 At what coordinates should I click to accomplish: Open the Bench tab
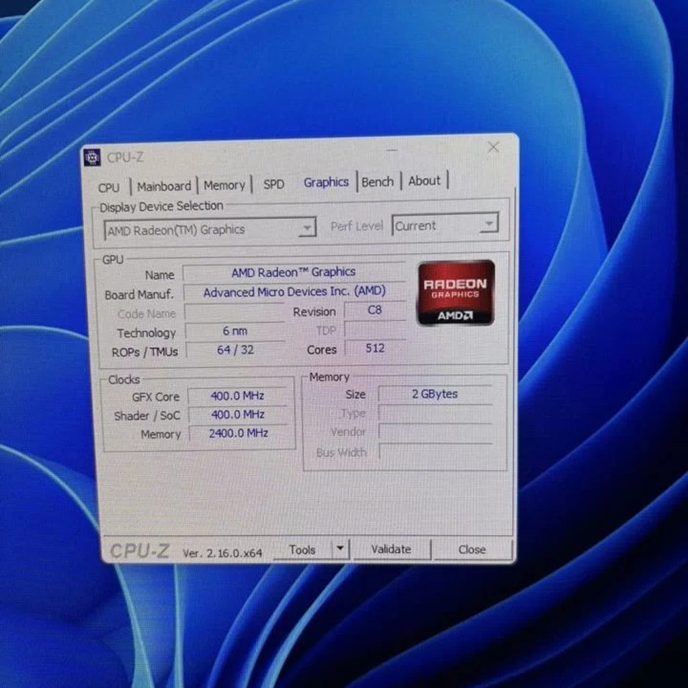pyautogui.click(x=378, y=181)
